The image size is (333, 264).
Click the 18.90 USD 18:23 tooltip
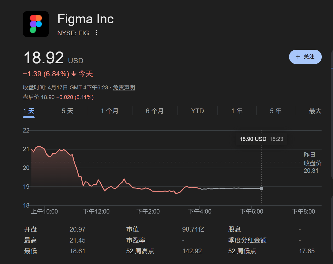point(261,139)
